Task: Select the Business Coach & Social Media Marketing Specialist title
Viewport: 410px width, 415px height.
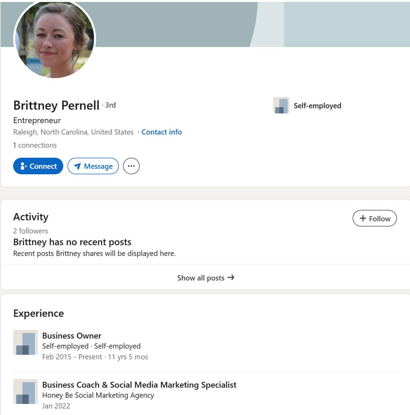Action: point(139,385)
